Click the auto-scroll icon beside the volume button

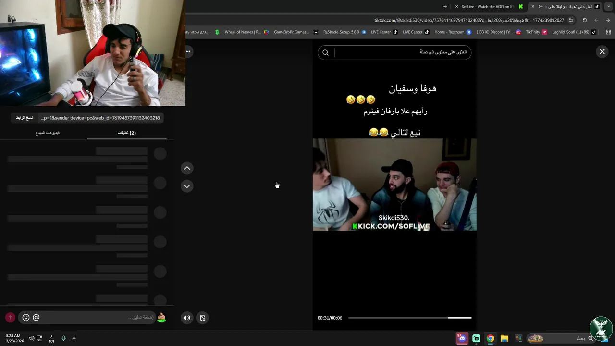[203, 318]
